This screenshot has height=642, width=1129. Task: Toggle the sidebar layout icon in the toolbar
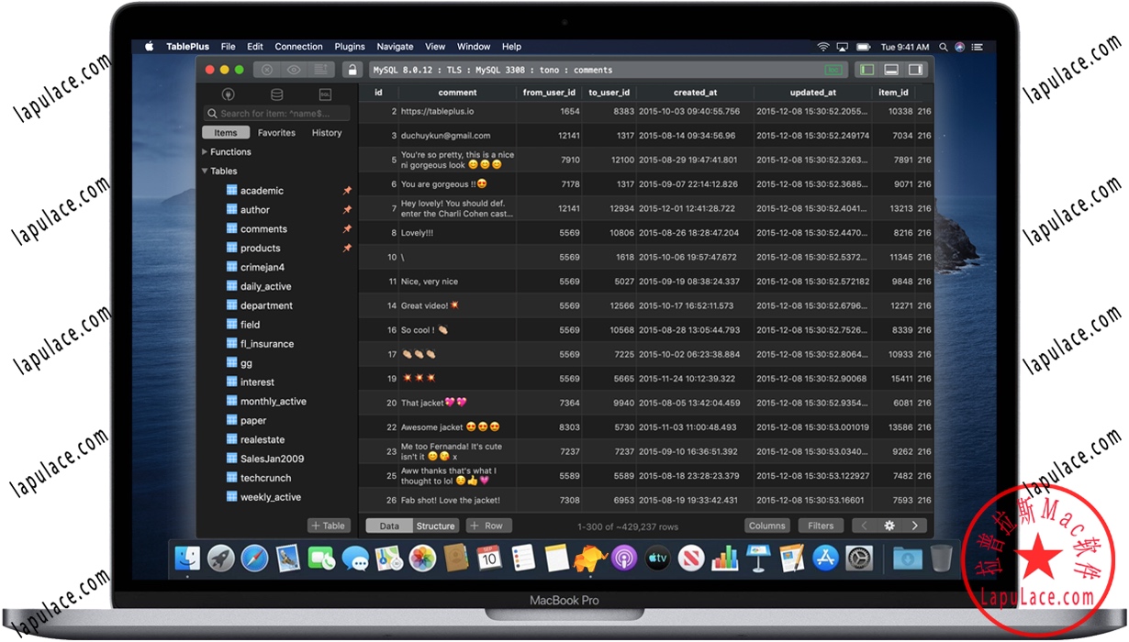click(866, 69)
